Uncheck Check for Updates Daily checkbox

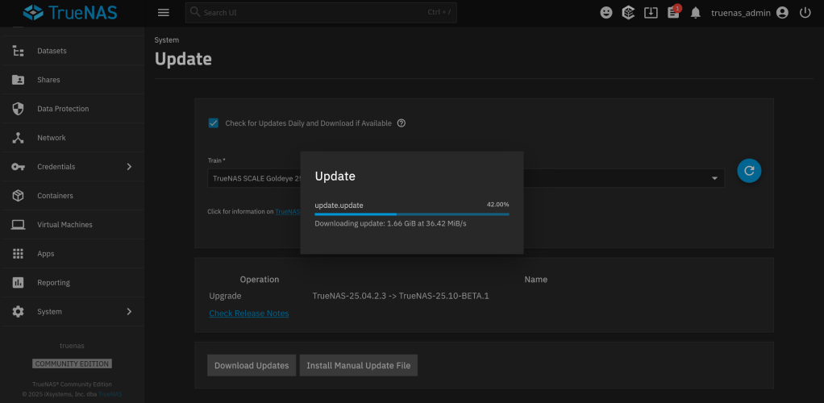tap(214, 123)
